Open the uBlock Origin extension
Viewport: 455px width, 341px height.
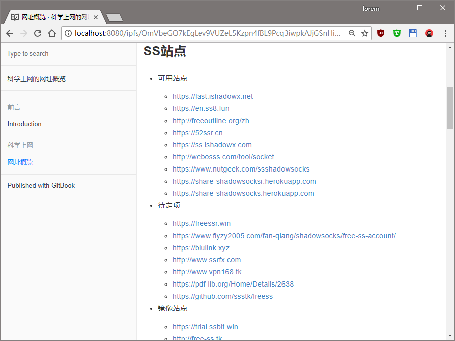tap(381, 33)
